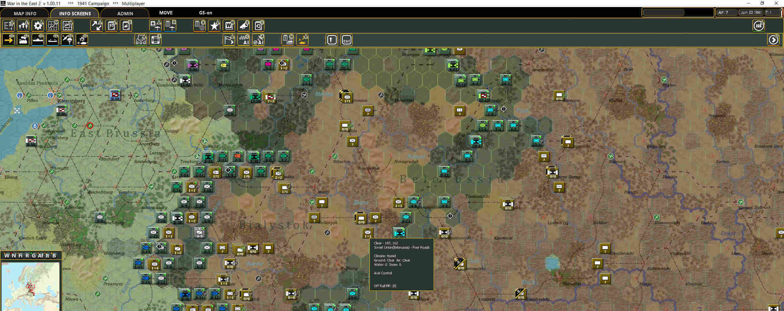This screenshot has width=784, height=311.
Task: Open the factory production list icon
Action: [x=288, y=40]
